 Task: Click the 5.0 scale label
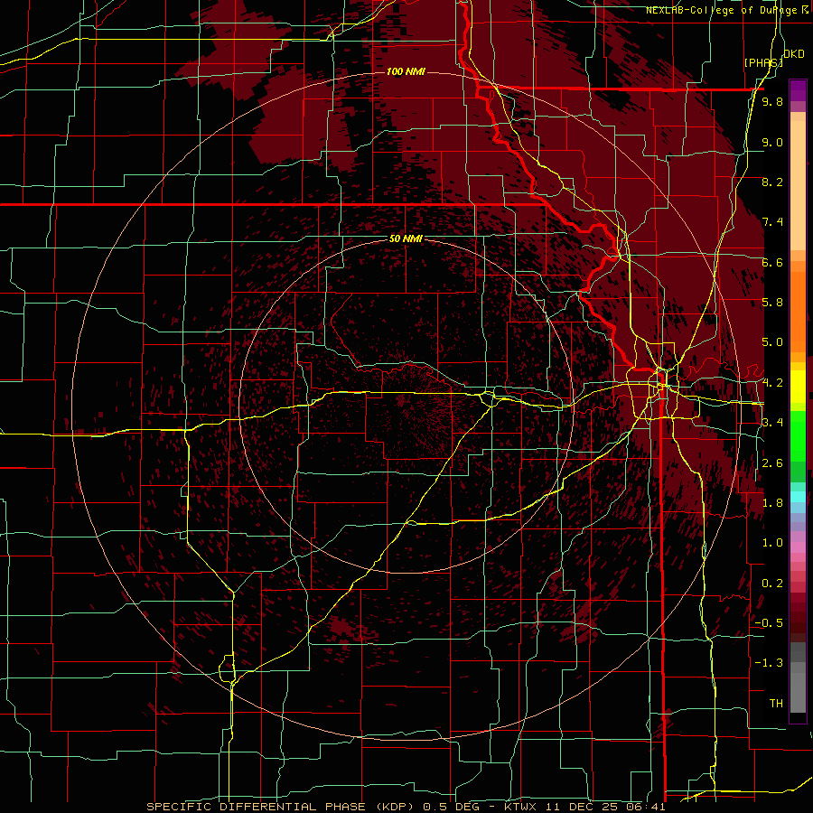[x=772, y=342]
